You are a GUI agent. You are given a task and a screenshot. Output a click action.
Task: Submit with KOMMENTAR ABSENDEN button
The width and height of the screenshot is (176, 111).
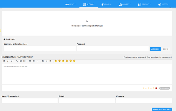[162, 109]
